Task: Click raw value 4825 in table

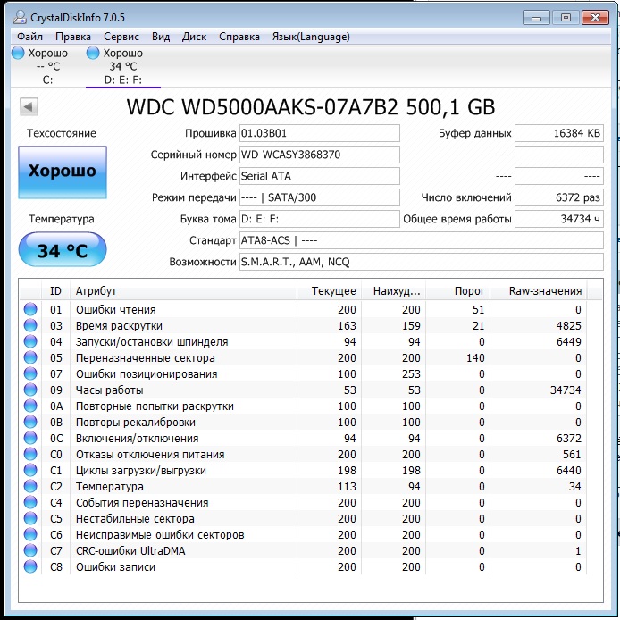Action: 568,326
